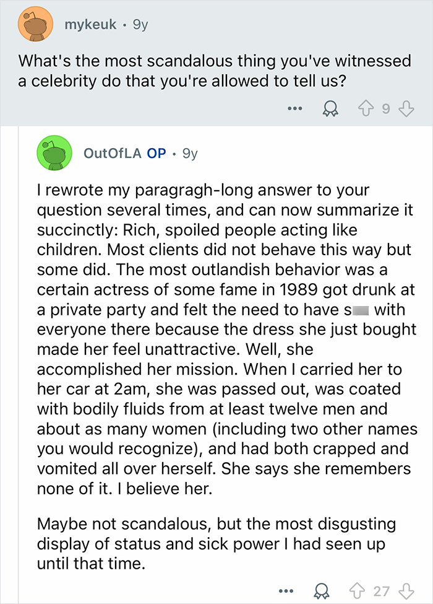Downvote the post with the down arrow

click(x=406, y=108)
